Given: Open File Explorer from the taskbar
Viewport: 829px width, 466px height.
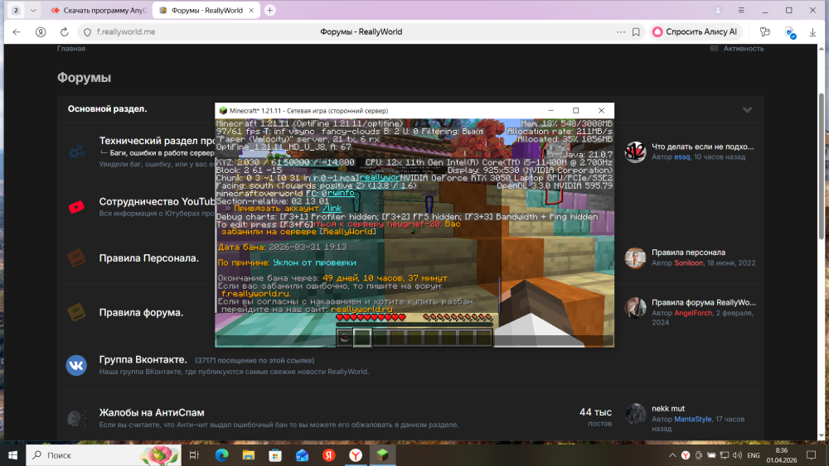Looking at the screenshot, I should [x=249, y=455].
